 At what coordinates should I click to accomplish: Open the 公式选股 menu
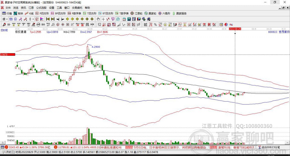(x=41, y=8)
